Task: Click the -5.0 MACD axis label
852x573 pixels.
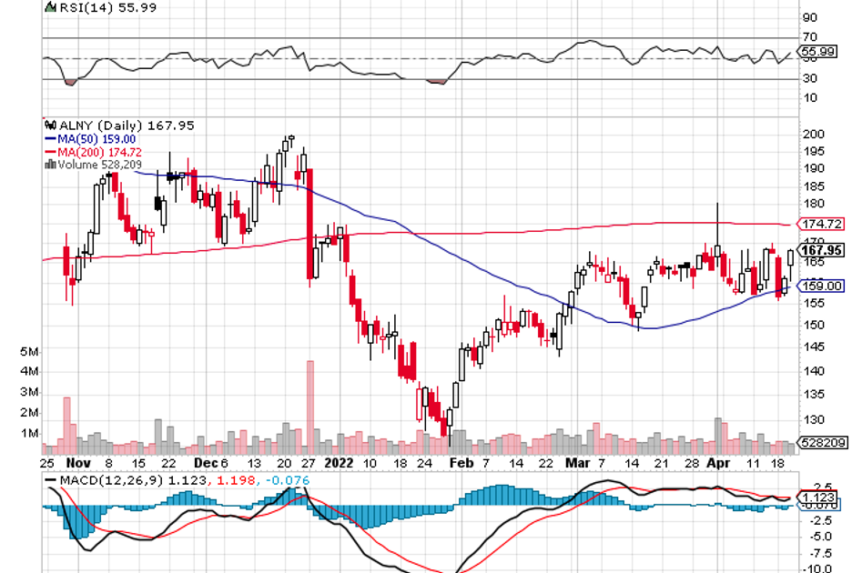Action: 820,538
